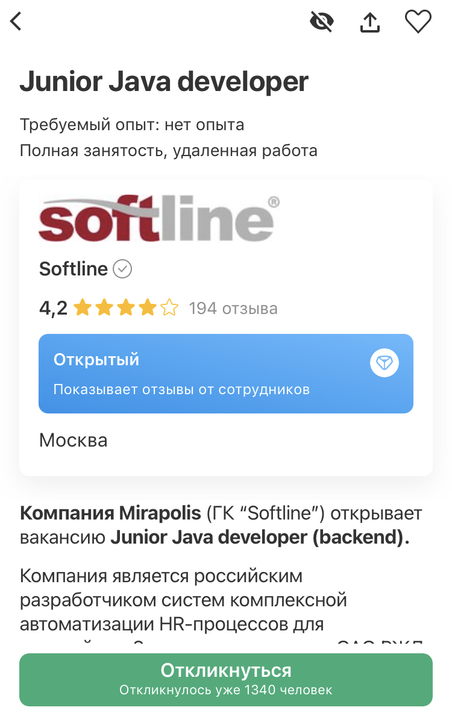Click the Компания Mirapolis description paragraph
Screen dimensions: 452x716
point(221,525)
